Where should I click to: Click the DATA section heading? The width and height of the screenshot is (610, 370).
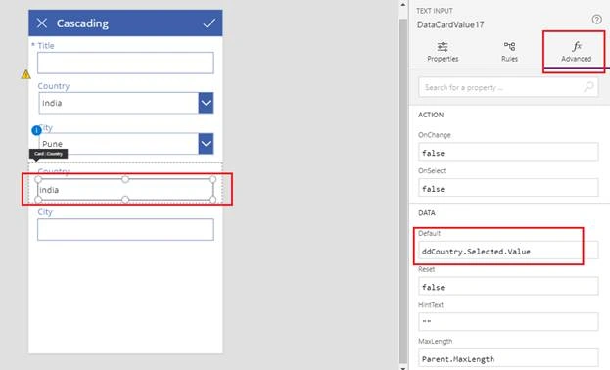pyautogui.click(x=427, y=213)
